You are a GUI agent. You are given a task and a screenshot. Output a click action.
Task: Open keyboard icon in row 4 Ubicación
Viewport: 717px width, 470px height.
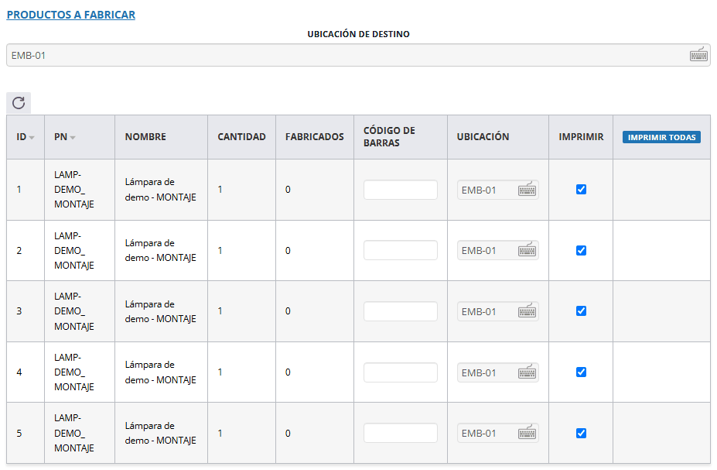pyautogui.click(x=527, y=372)
